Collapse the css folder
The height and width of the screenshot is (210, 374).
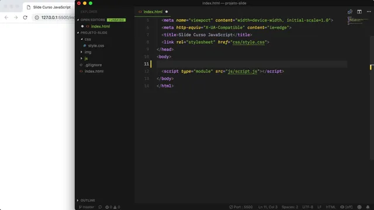click(82, 39)
